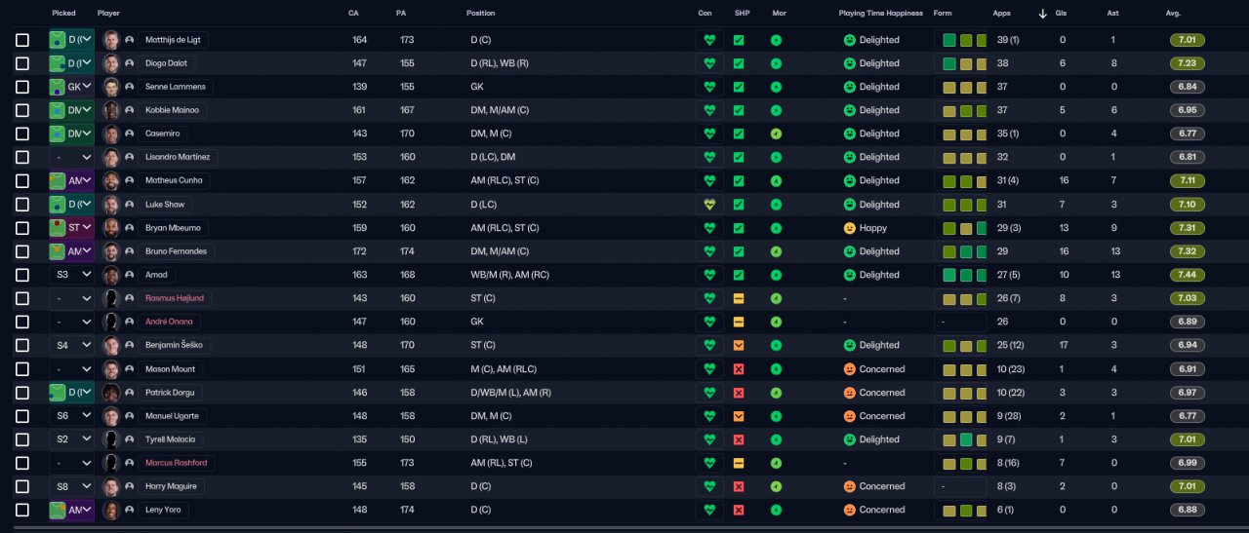Check the box beside Kobbie Mainoo

point(22,110)
